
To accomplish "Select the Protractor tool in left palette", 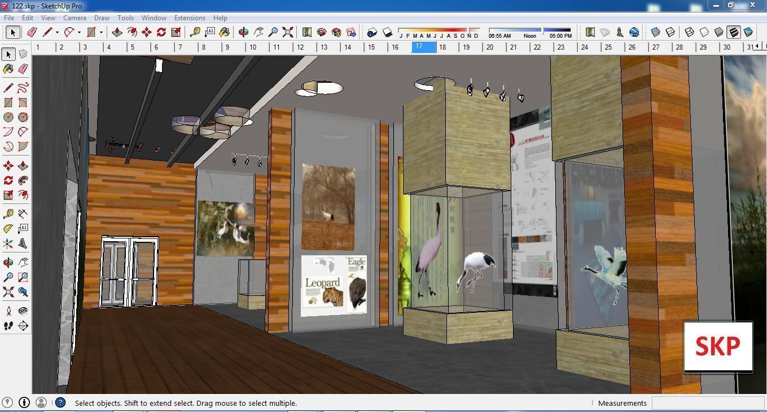I will 8,229.
